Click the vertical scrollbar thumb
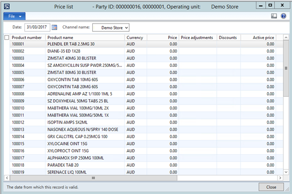 pos(286,68)
